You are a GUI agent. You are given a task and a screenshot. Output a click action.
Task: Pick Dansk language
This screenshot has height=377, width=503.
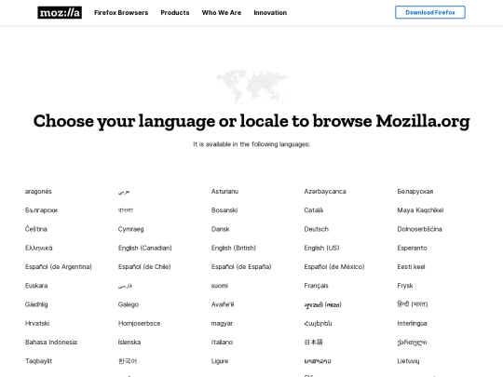(x=220, y=229)
